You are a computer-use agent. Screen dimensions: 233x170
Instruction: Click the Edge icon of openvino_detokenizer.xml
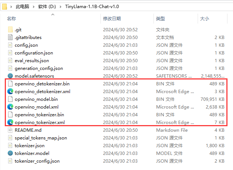[x=10, y=91]
